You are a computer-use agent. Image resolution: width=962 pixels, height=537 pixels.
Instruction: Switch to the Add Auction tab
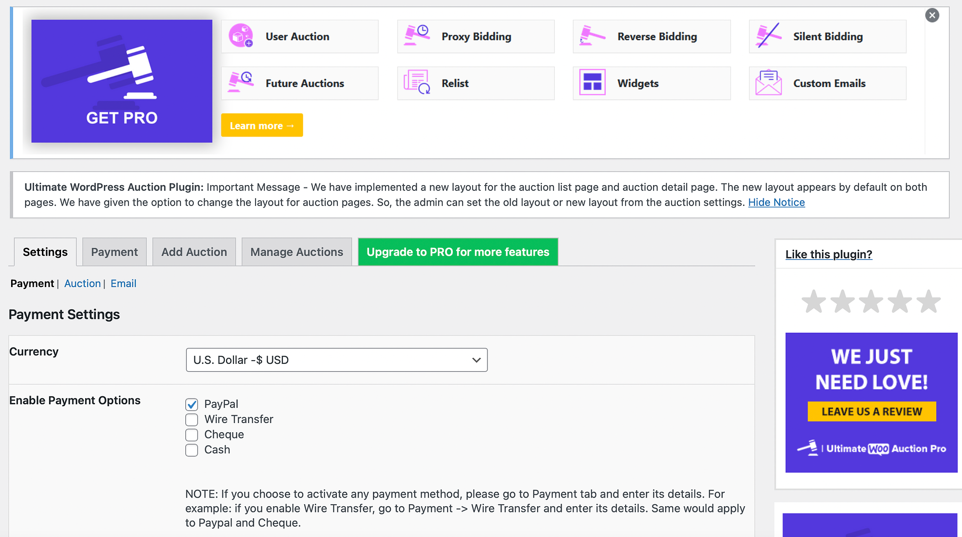193,251
